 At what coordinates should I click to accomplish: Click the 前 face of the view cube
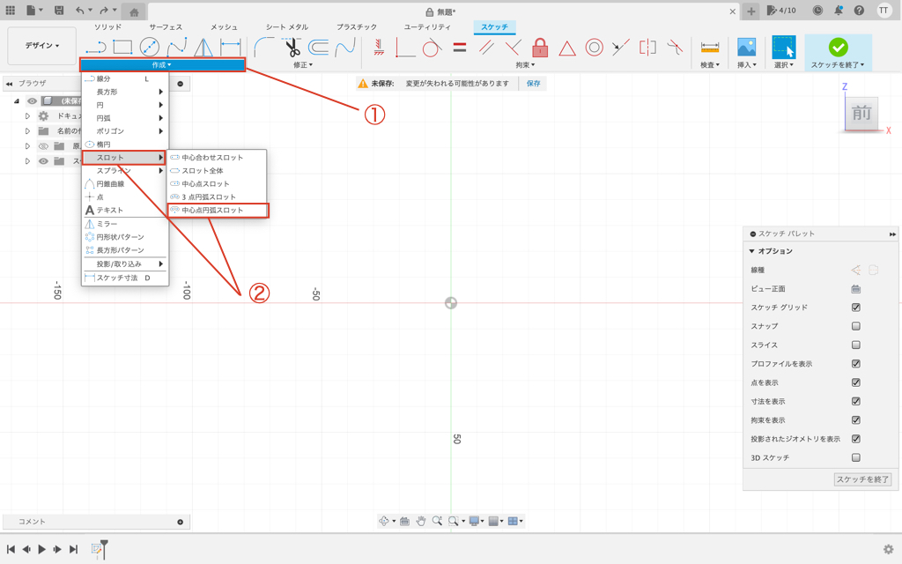861,113
